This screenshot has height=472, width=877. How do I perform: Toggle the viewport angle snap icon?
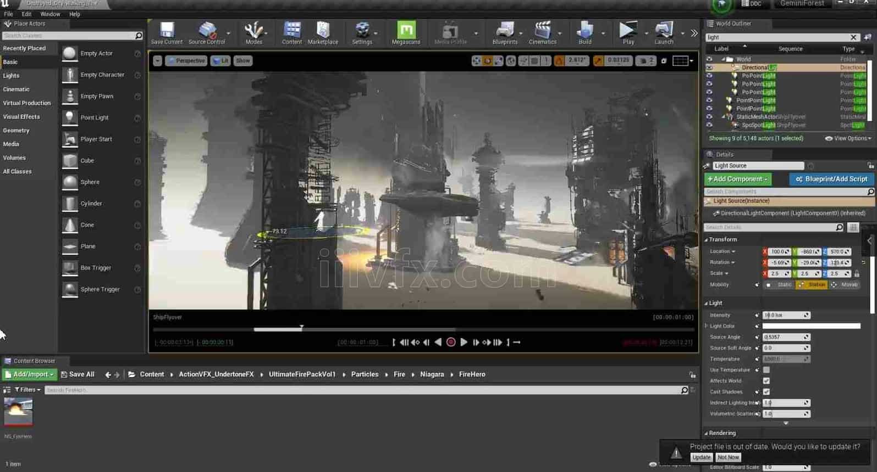559,60
